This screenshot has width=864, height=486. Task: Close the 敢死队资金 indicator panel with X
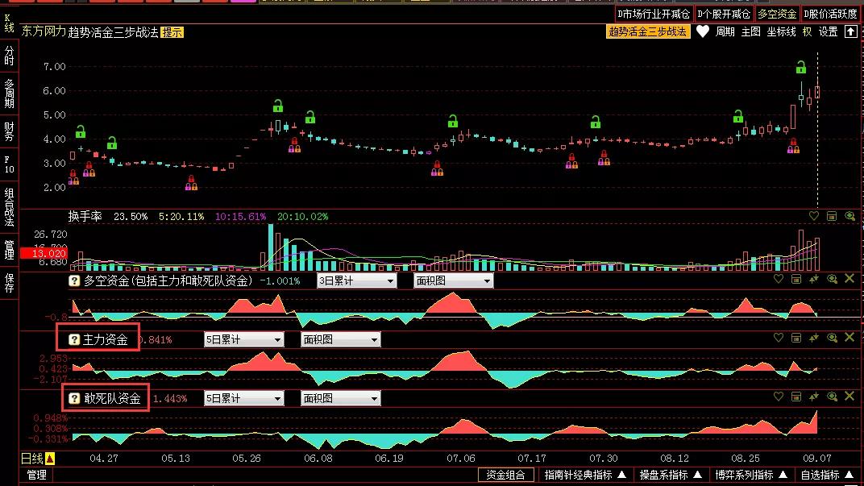tap(849, 397)
